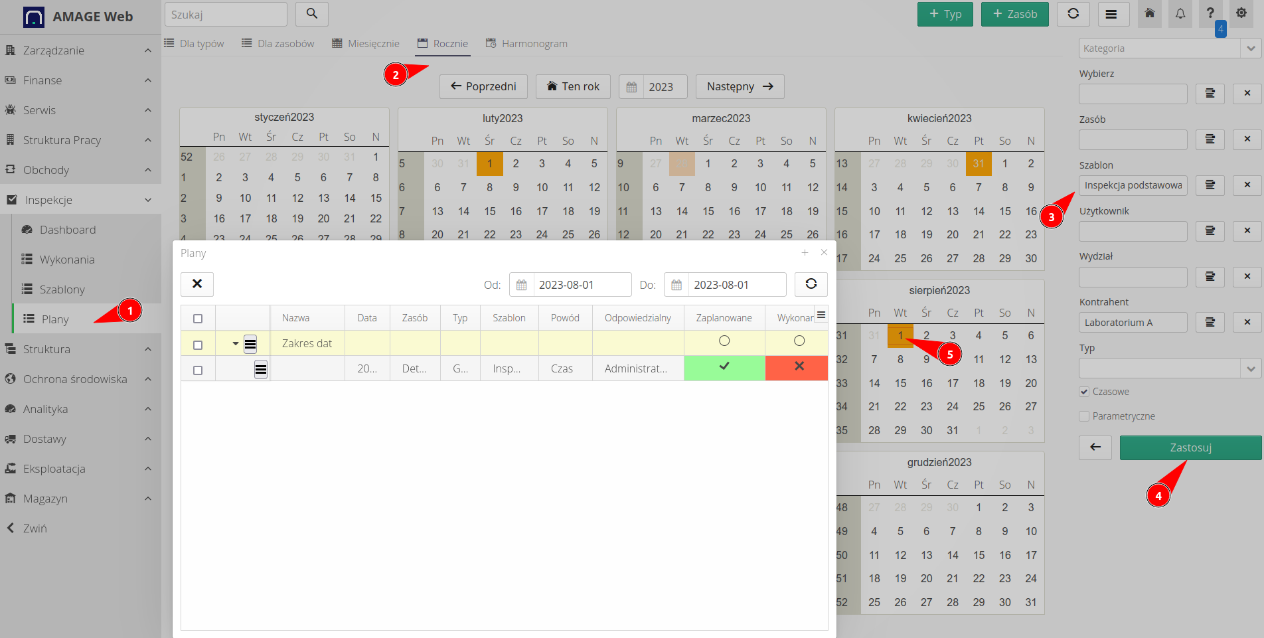The width and height of the screenshot is (1264, 638).
Task: Switch to the Miesięcznie tab
Action: [366, 44]
